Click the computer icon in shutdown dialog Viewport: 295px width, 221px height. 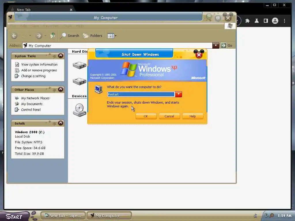99,89
